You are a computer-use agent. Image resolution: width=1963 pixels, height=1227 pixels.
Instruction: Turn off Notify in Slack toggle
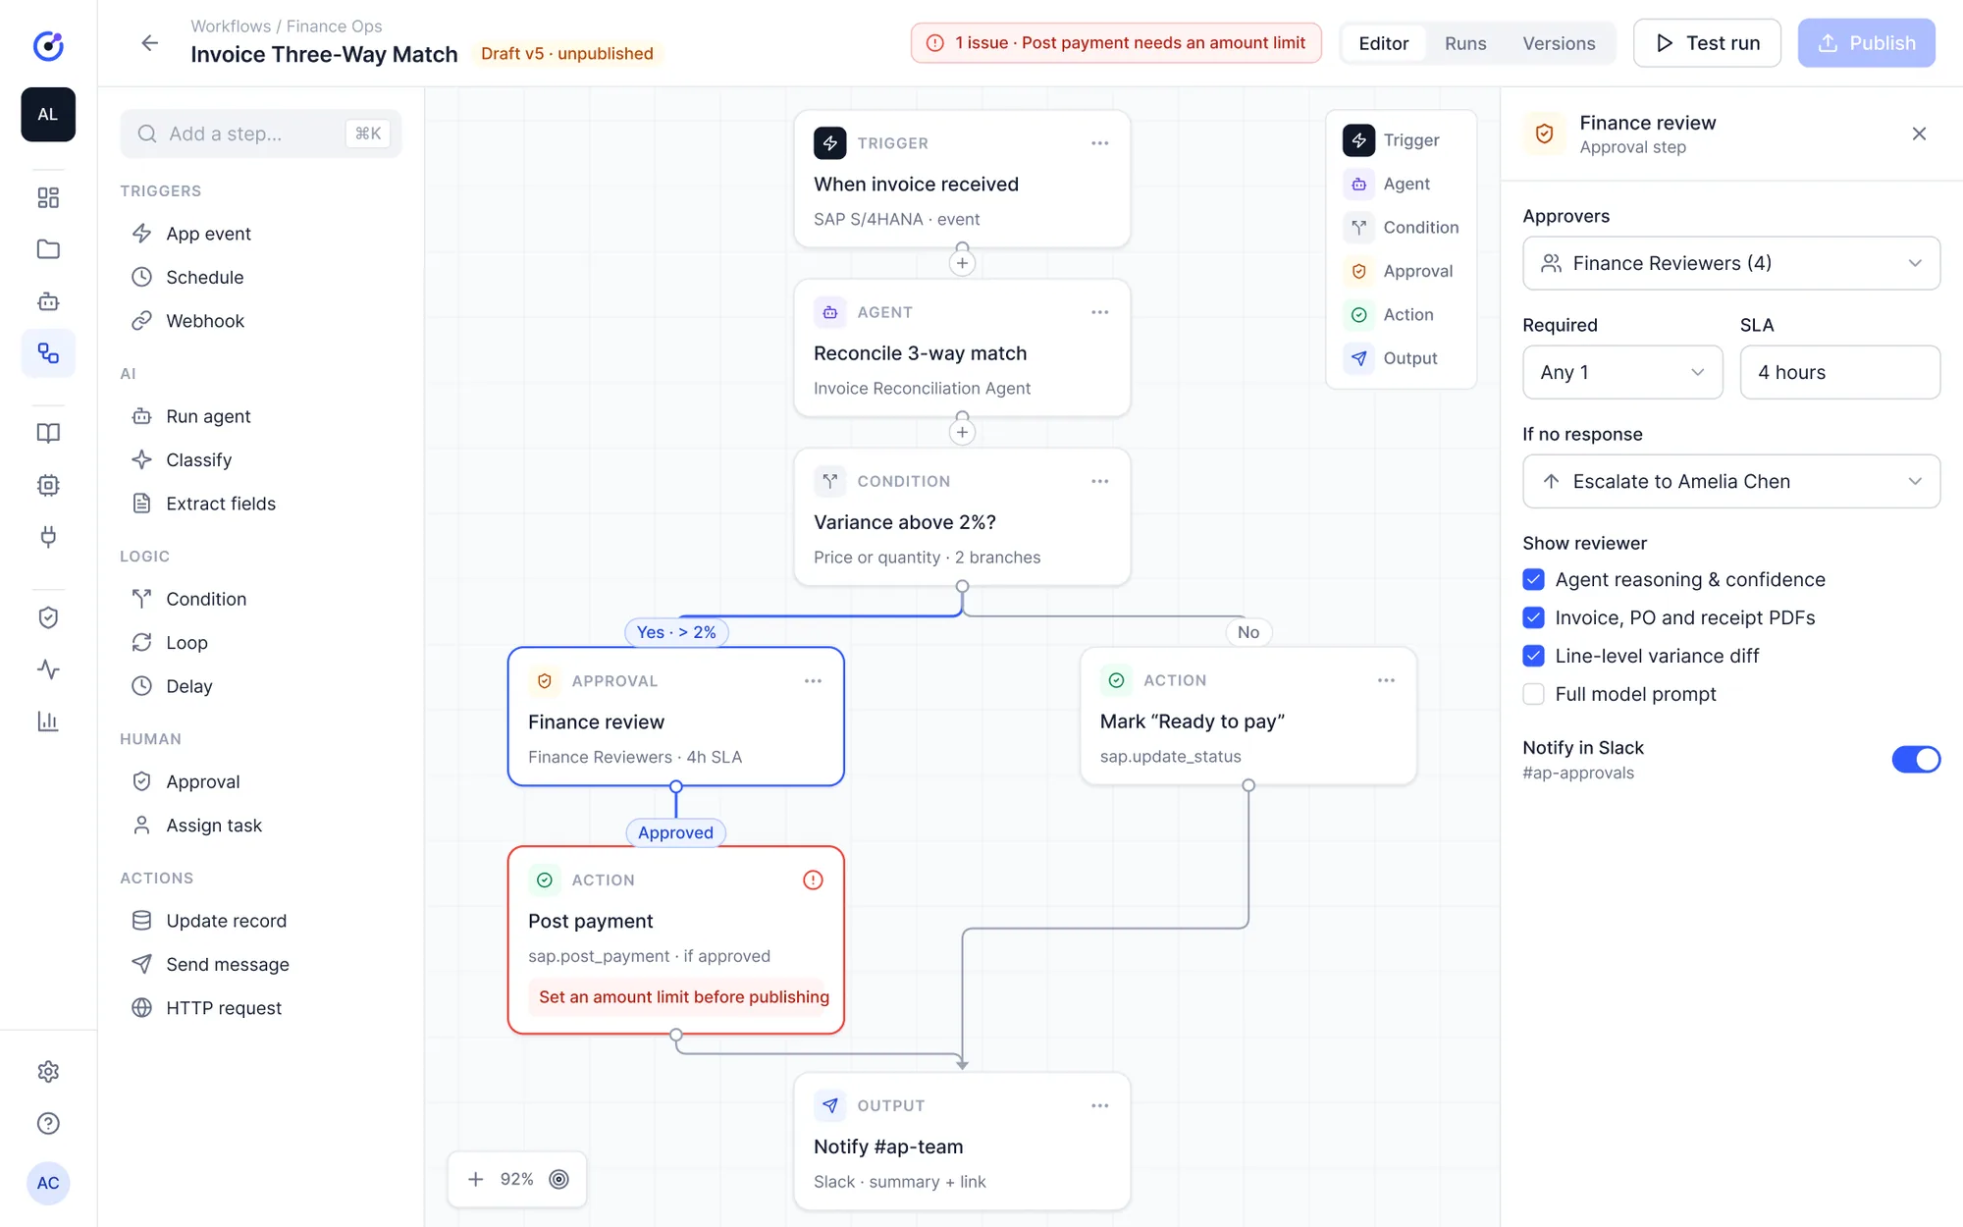click(x=1916, y=759)
